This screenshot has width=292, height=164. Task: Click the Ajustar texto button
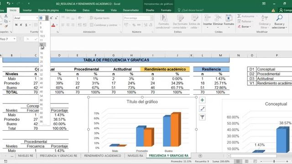pyautogui.click(x=99, y=18)
